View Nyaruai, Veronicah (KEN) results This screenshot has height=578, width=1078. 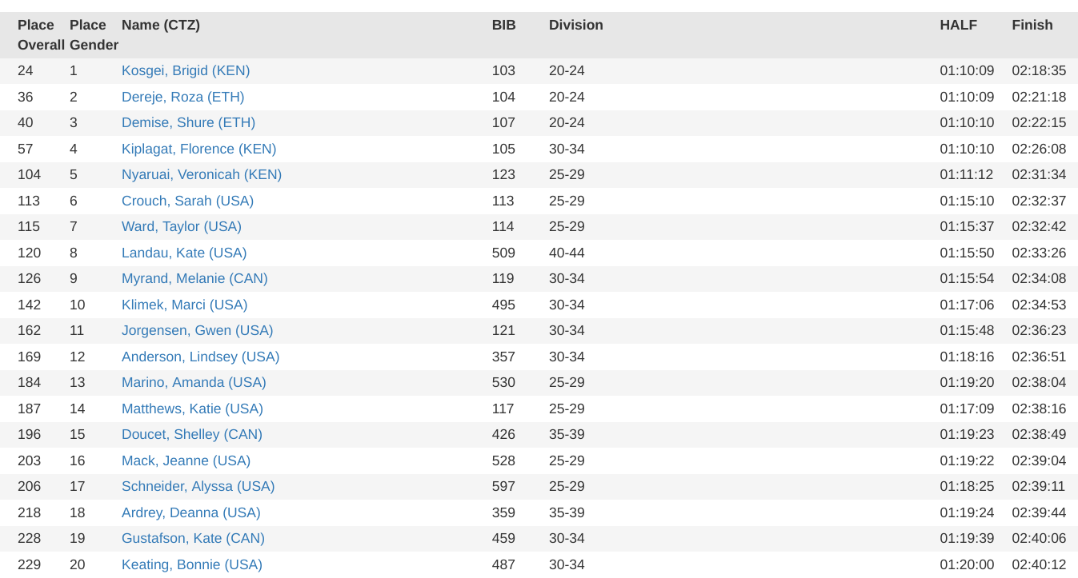click(x=202, y=175)
